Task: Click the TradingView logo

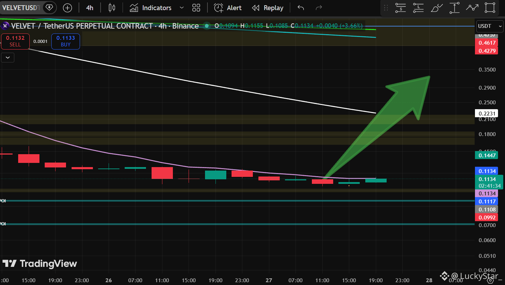Action: (x=39, y=263)
